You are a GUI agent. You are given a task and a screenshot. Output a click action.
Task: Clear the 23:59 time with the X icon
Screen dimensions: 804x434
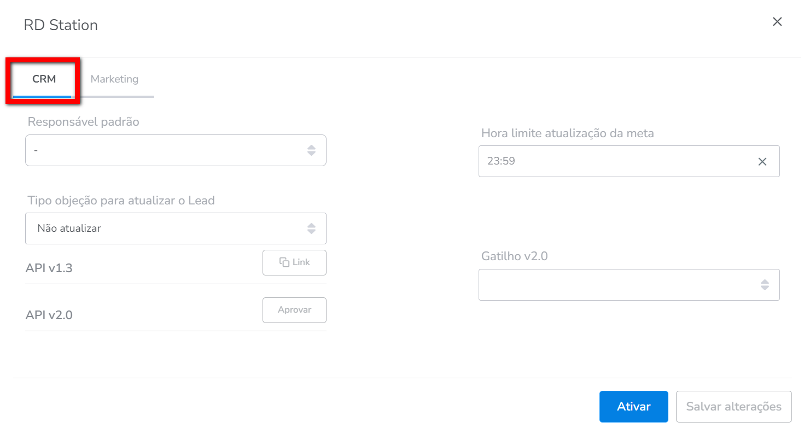point(762,162)
